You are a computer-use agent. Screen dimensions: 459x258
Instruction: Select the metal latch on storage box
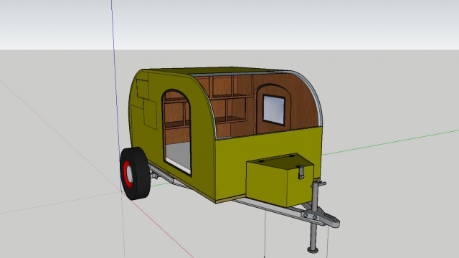coord(301,172)
